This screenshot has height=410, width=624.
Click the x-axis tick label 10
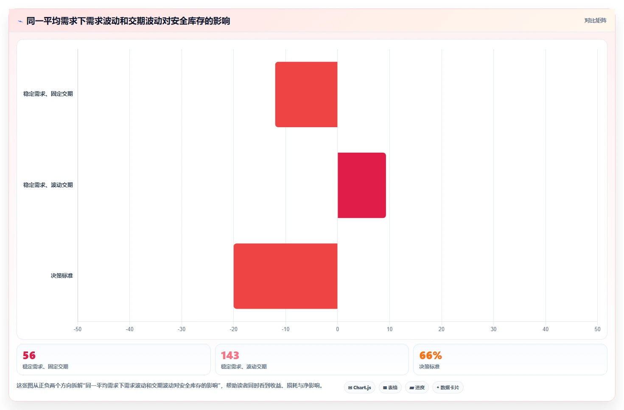389,329
